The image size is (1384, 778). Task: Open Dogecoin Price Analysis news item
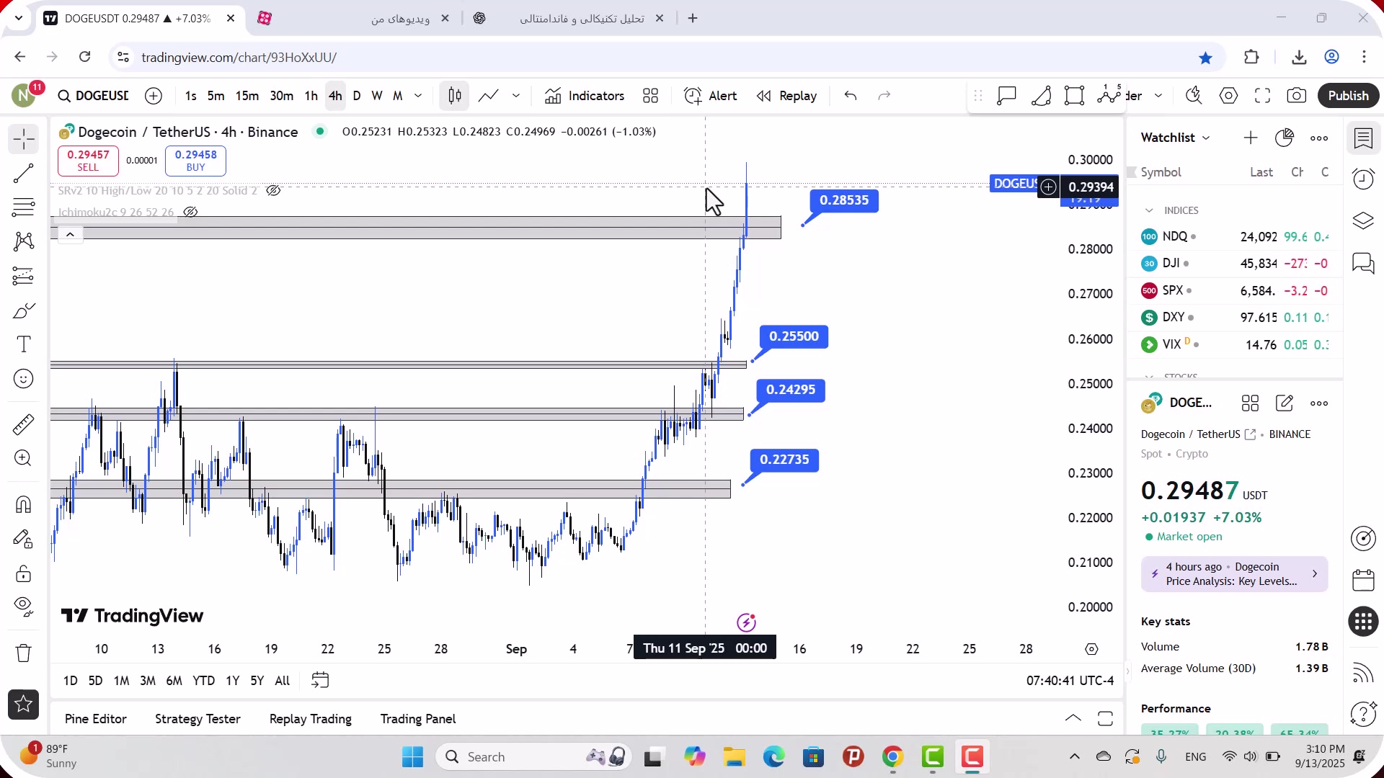1234,574
